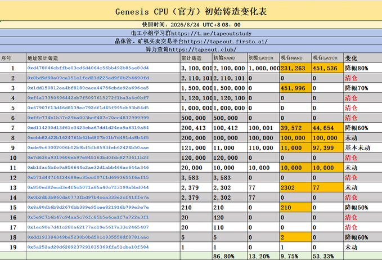Open address link starting 0x1ec90e7d41c280a6
382x260 pixels.
[88, 227]
